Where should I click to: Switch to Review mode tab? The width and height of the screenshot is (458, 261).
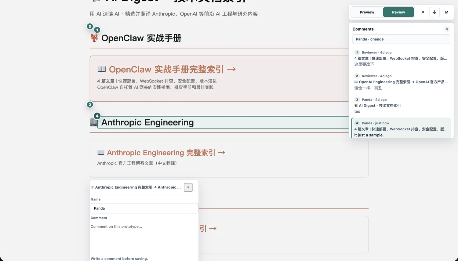click(398, 12)
